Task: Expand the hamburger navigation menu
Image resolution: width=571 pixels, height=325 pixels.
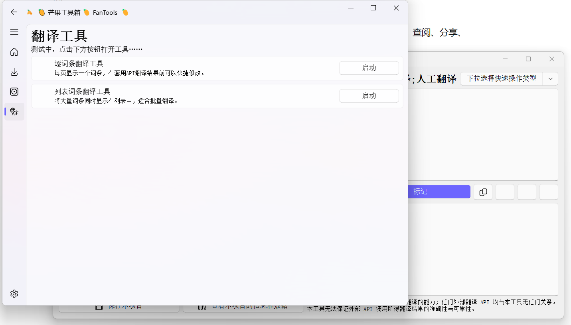Action: coord(14,32)
